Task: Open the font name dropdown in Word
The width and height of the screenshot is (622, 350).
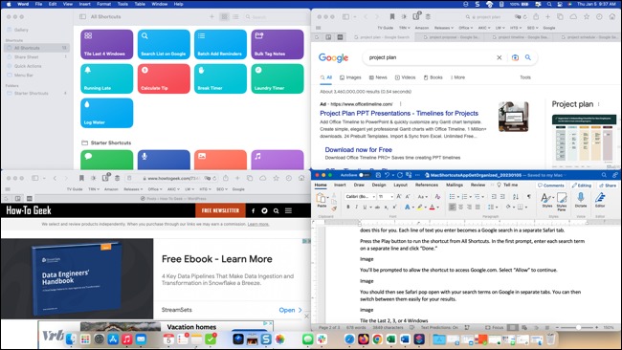Action: [x=373, y=197]
